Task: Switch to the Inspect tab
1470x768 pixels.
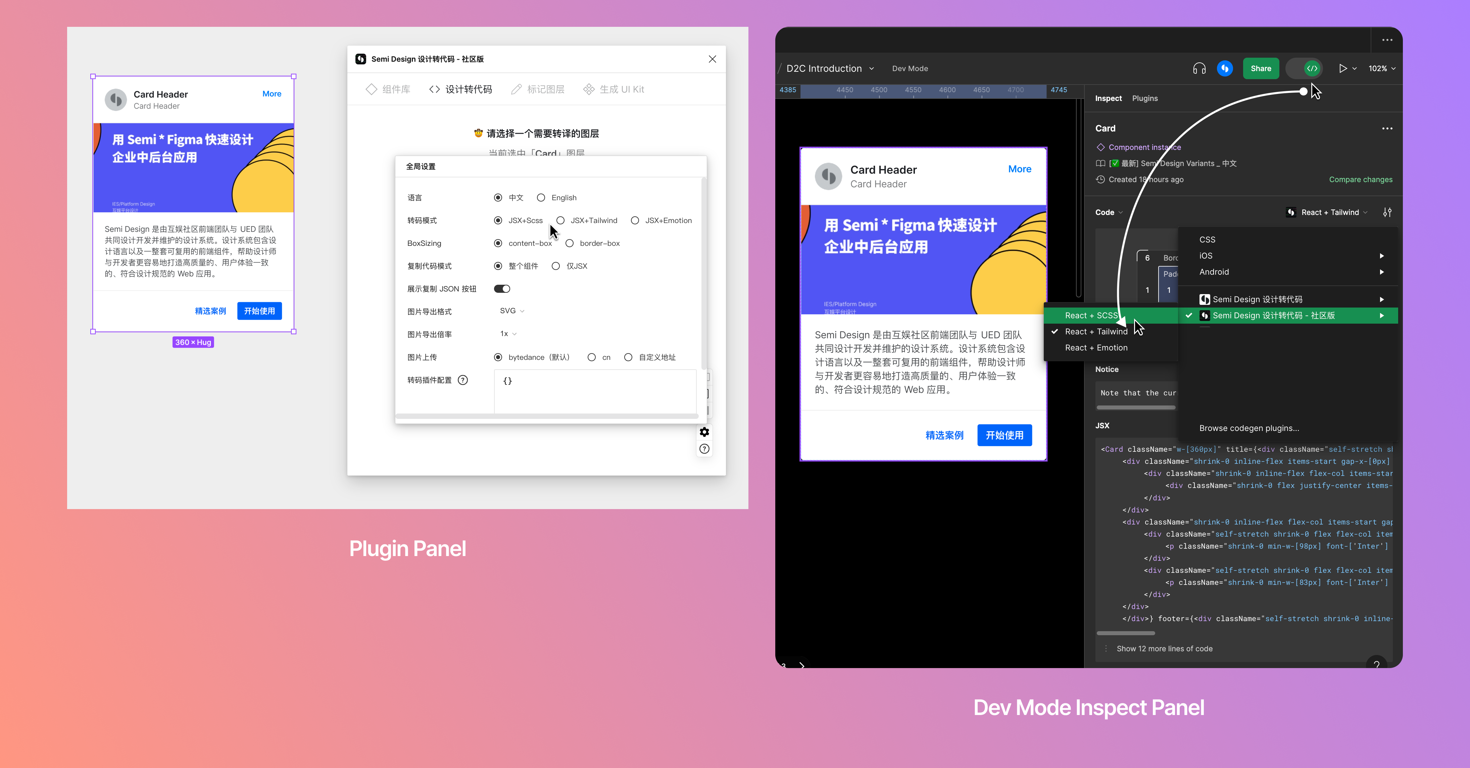Action: [1108, 98]
